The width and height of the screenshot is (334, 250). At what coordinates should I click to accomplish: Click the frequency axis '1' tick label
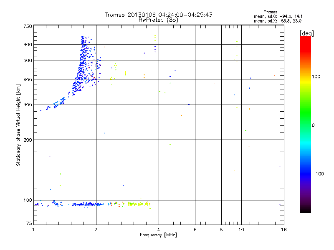click(x=33, y=230)
